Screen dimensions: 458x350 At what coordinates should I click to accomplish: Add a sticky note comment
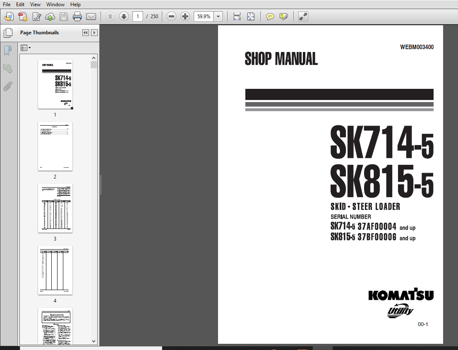pos(270,17)
